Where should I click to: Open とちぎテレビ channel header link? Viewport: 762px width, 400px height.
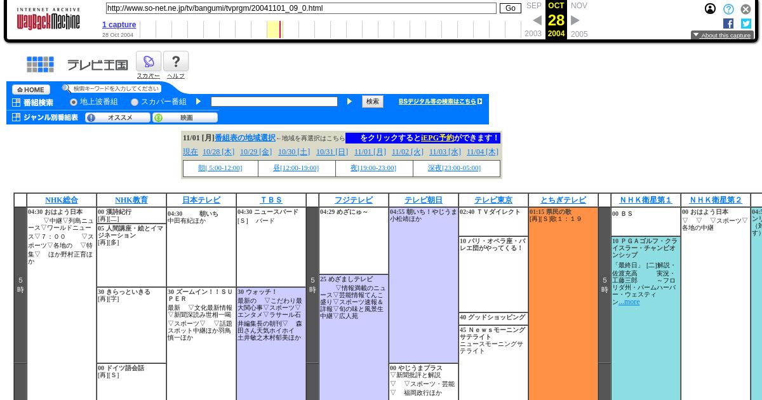[x=563, y=200]
